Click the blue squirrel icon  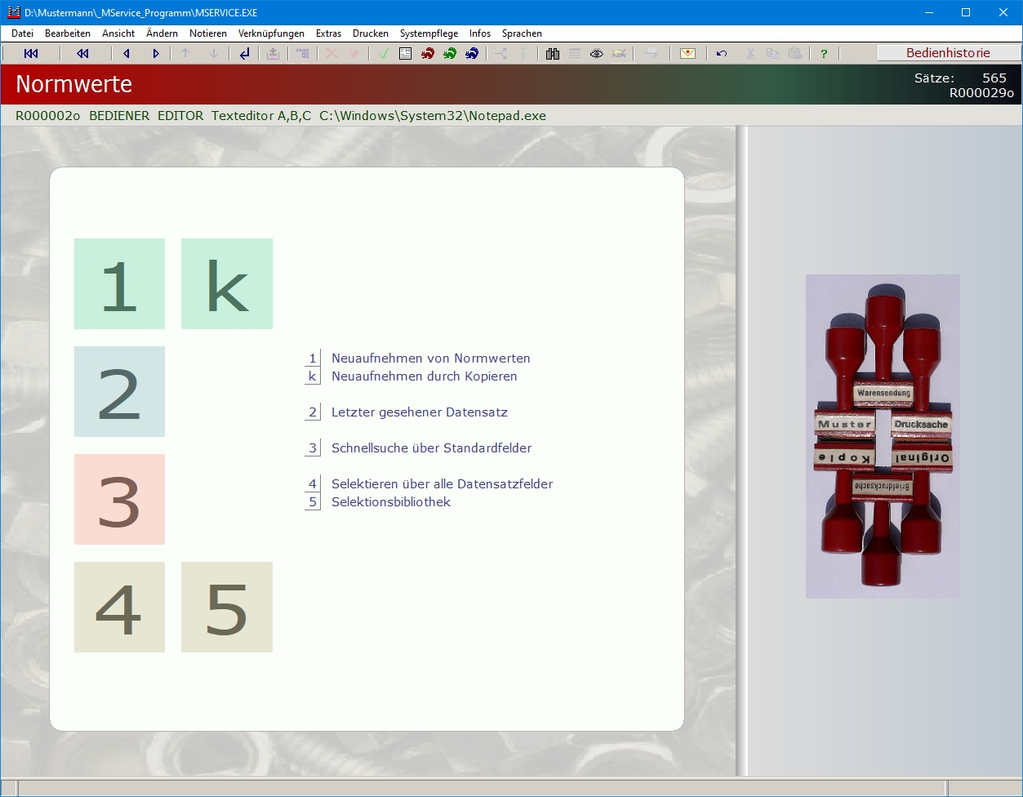click(x=472, y=54)
